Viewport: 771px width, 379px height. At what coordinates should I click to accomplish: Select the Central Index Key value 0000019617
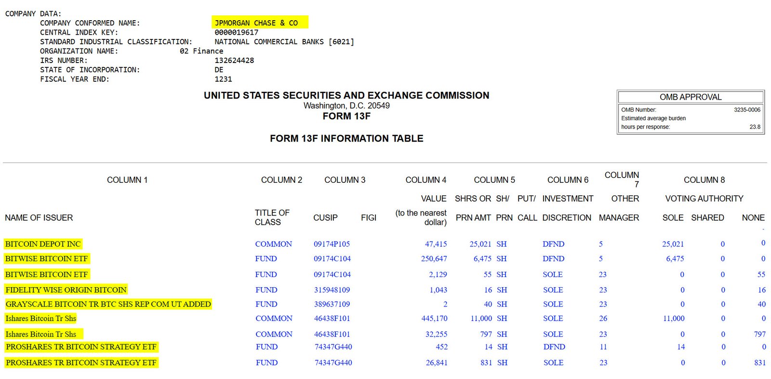click(236, 32)
